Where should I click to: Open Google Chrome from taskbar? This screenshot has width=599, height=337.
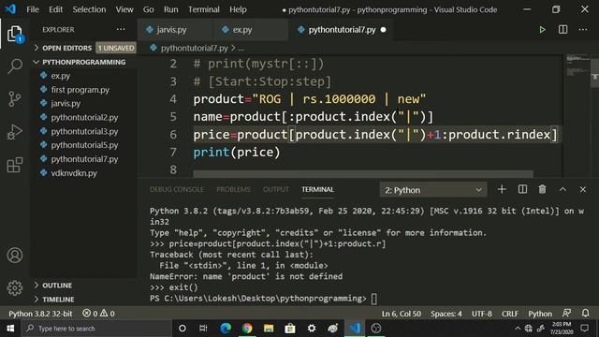click(247, 329)
